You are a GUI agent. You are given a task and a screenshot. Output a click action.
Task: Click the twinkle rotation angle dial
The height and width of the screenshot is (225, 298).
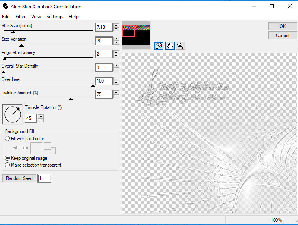(13, 114)
